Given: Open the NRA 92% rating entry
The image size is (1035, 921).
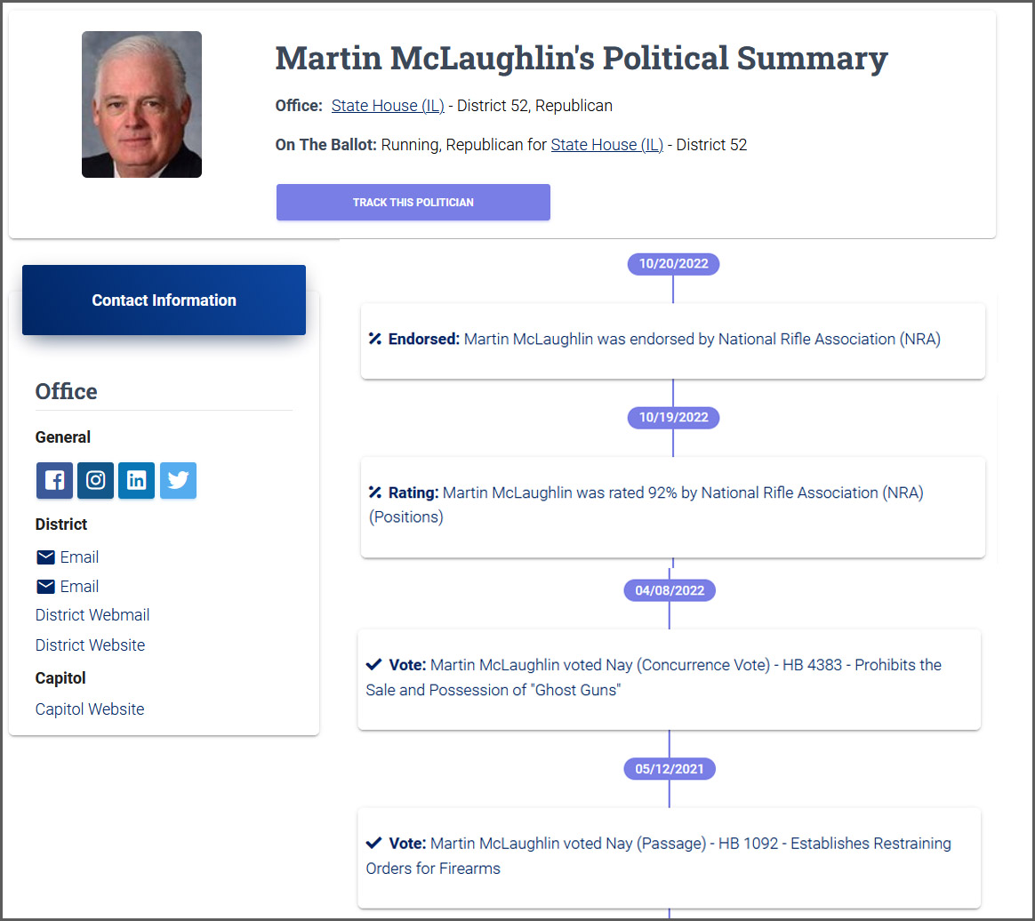Looking at the screenshot, I should pos(646,505).
